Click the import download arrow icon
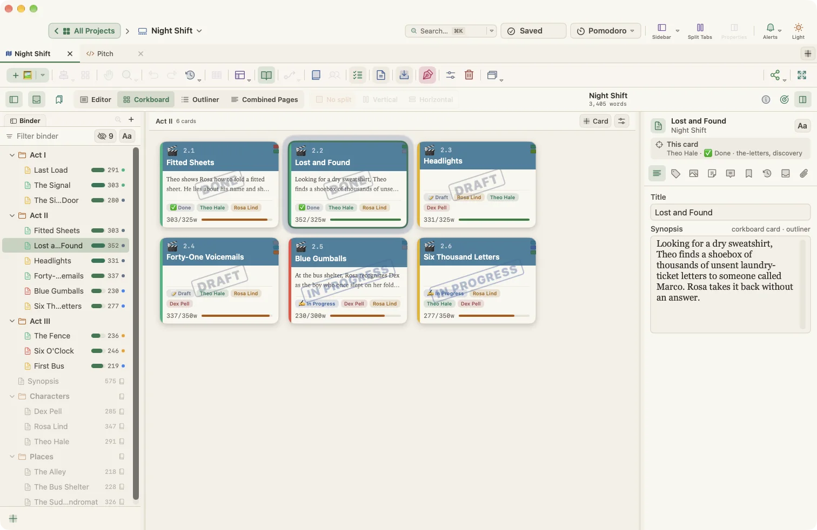The width and height of the screenshot is (817, 530). (x=404, y=75)
